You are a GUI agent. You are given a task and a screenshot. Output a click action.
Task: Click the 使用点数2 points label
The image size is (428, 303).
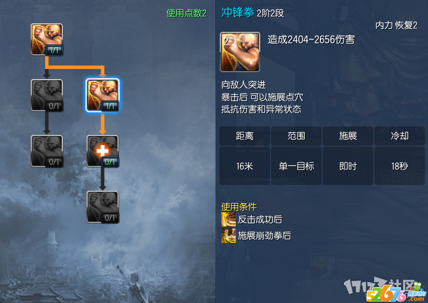186,13
